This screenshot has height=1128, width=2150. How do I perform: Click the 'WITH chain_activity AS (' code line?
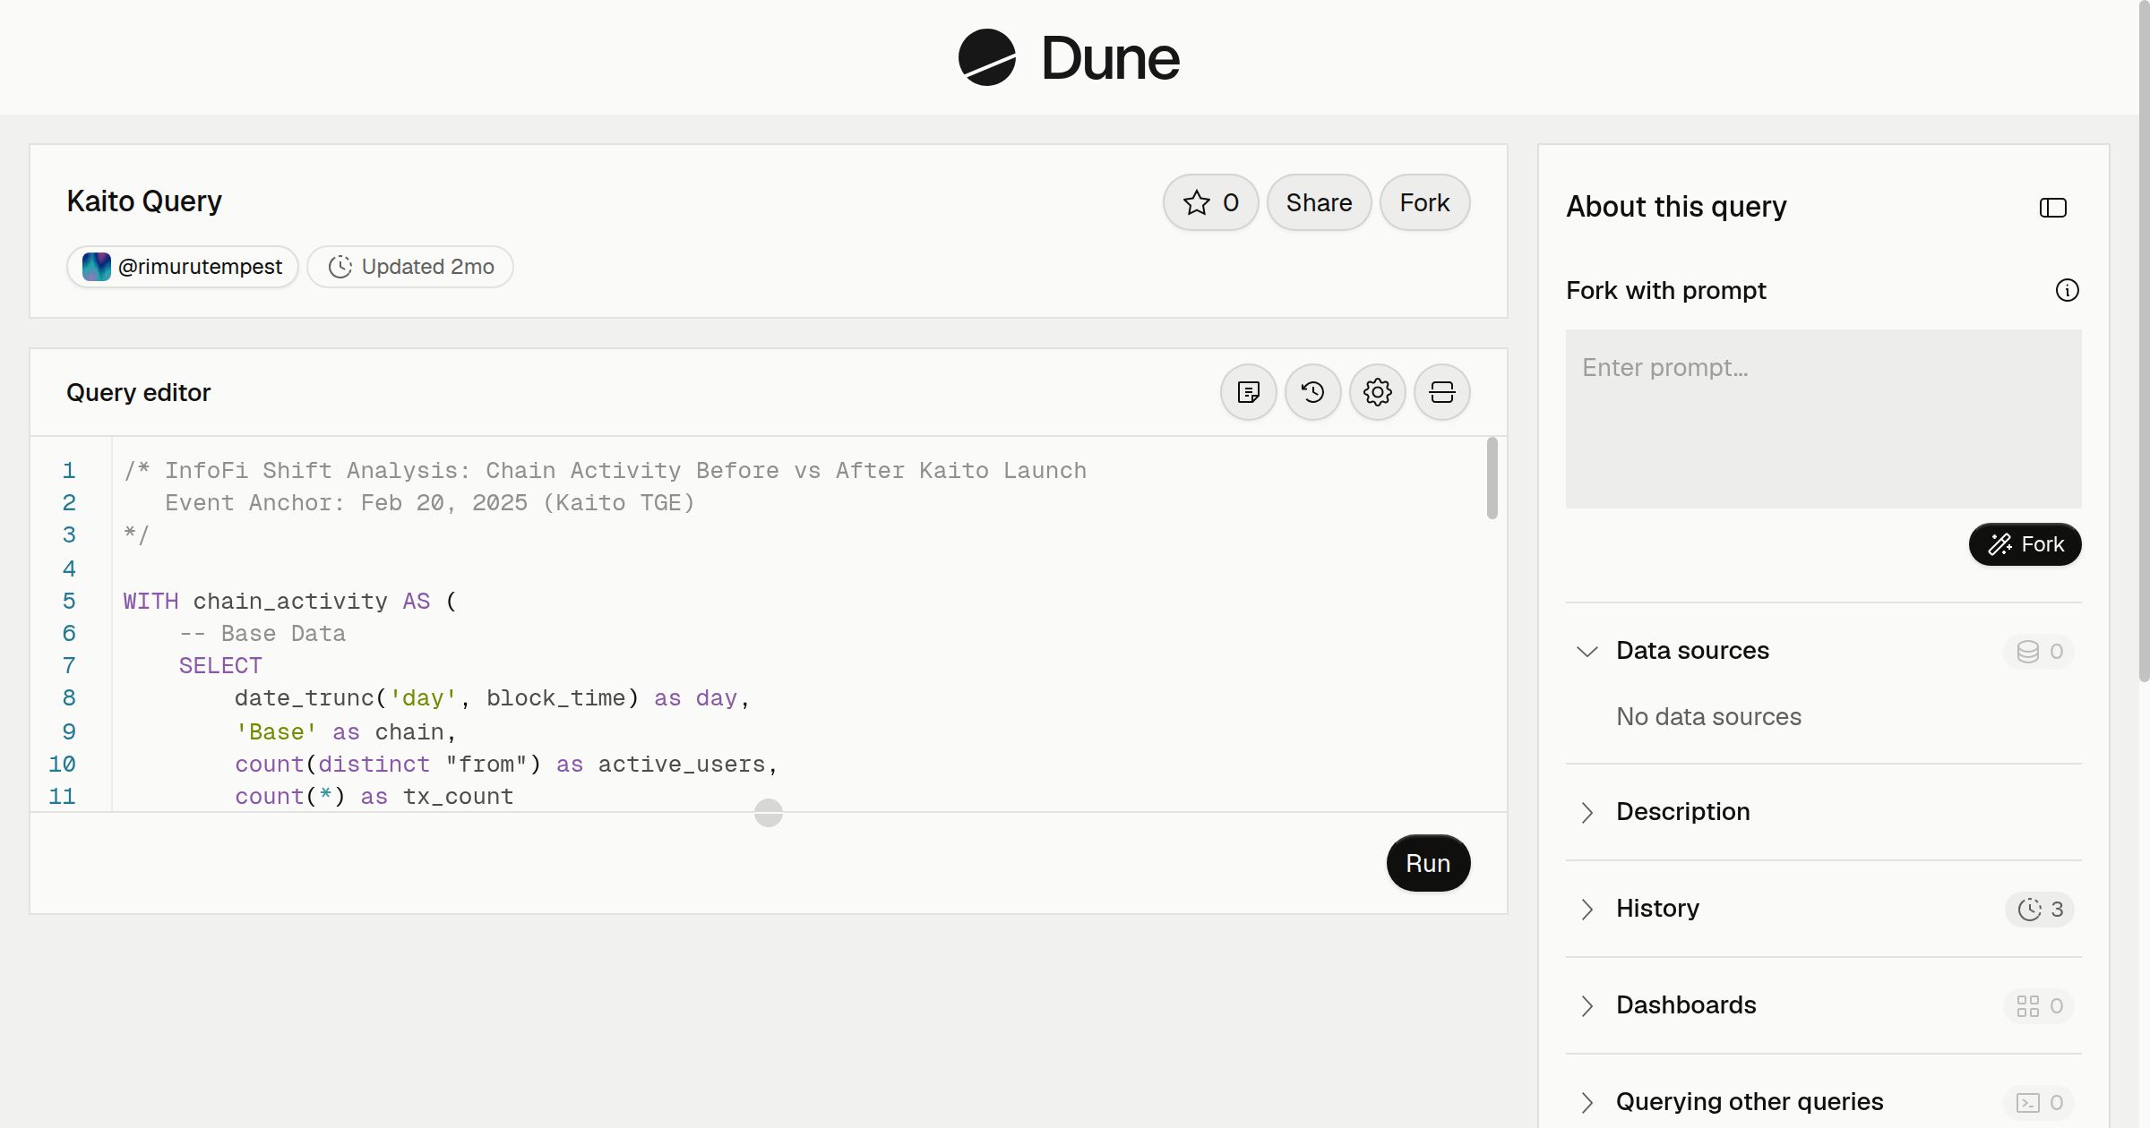pyautogui.click(x=290, y=601)
